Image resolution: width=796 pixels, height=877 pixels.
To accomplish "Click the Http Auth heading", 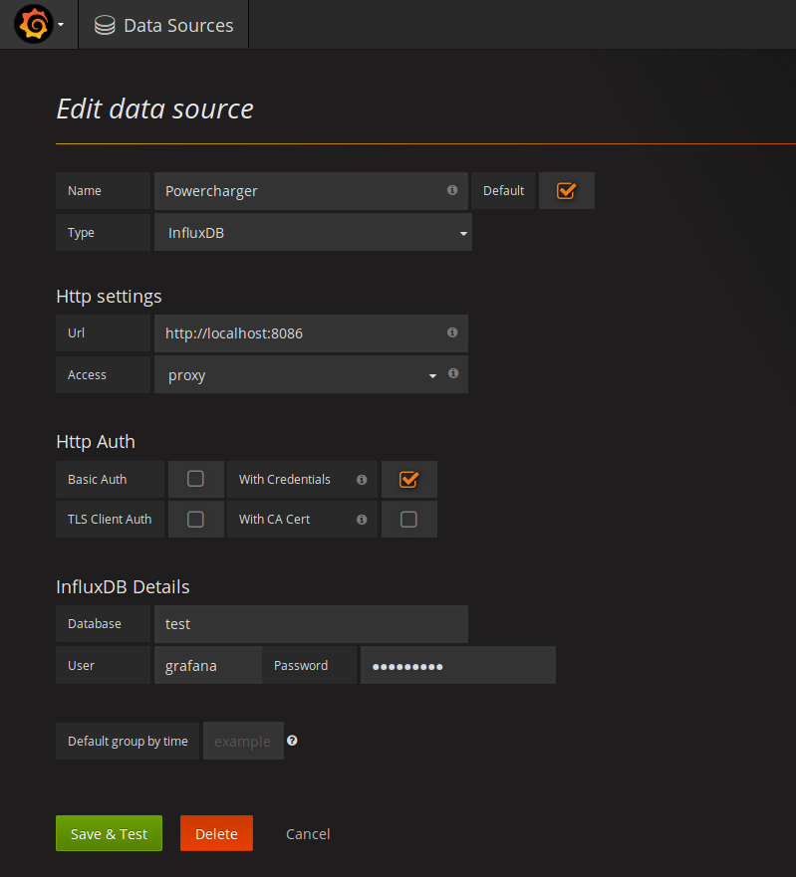I will pyautogui.click(x=96, y=441).
